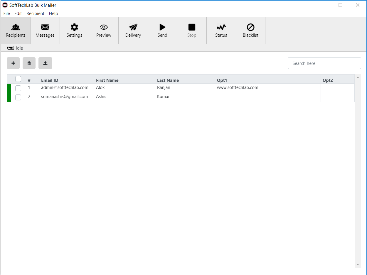The height and width of the screenshot is (275, 367).
Task: Switch to the Messages section
Action: click(x=45, y=30)
